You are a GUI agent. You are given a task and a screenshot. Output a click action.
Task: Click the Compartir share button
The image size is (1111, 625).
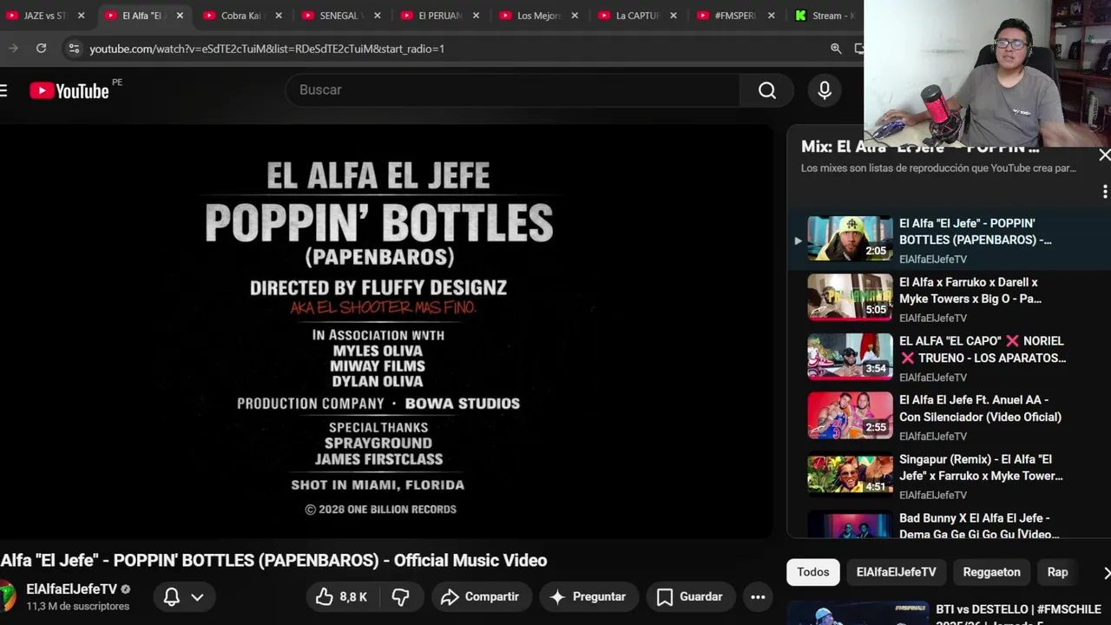coord(479,597)
